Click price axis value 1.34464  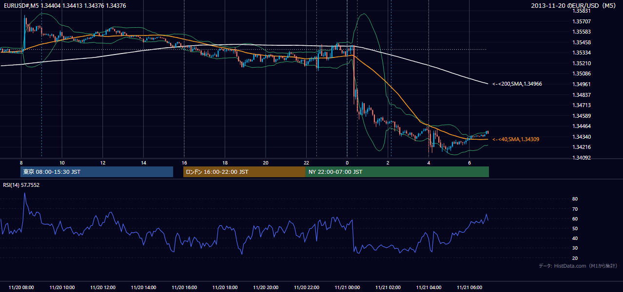581,126
